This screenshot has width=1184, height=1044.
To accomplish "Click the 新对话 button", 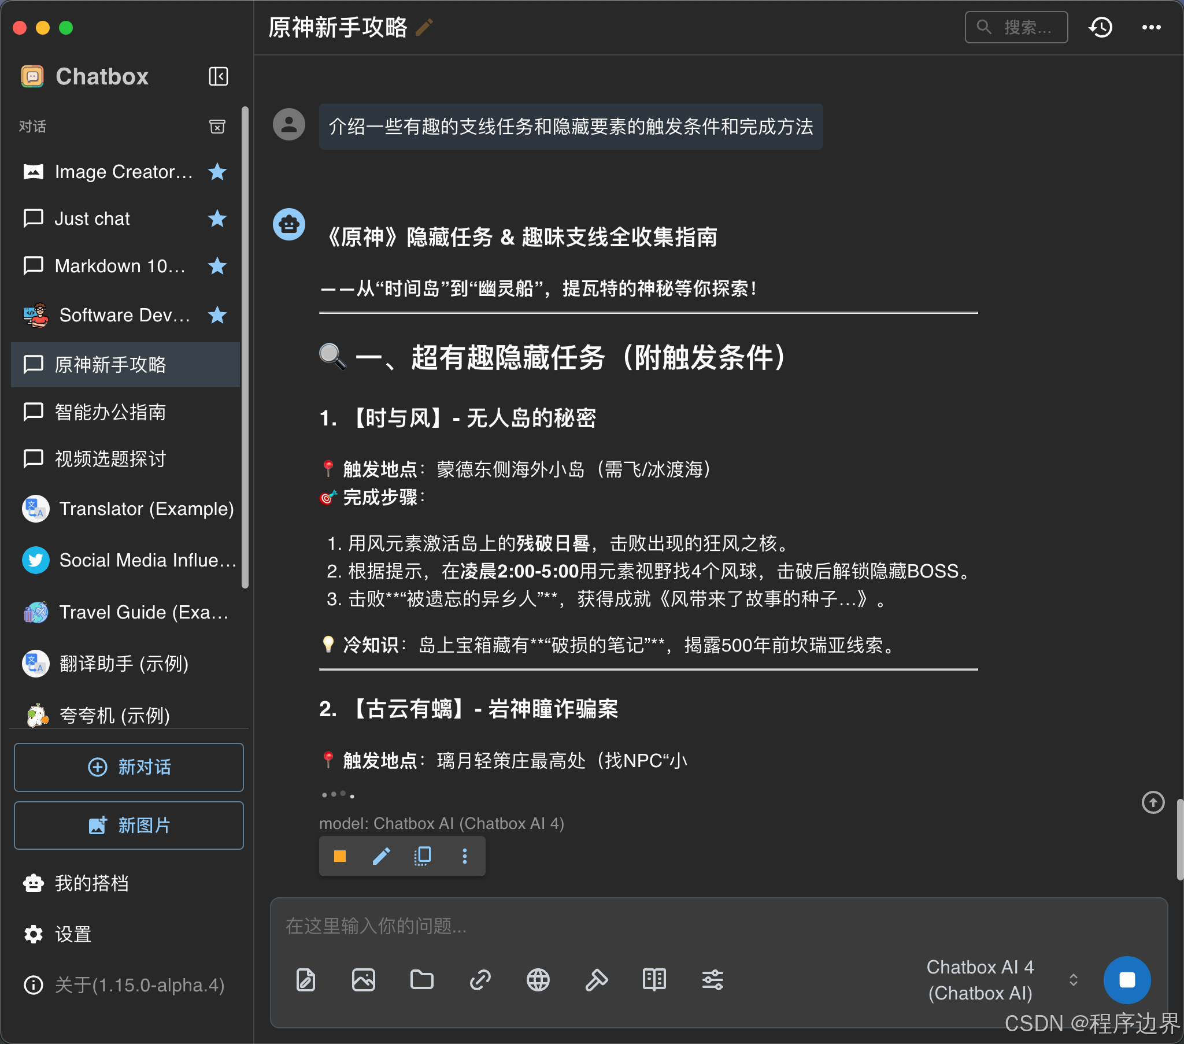I will [128, 767].
